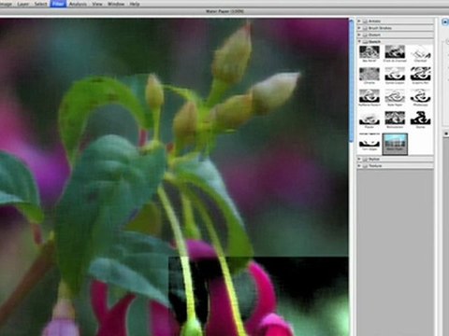This screenshot has width=449, height=336.
Task: Select the Charcoal filter thumbnail
Action: coord(420,52)
